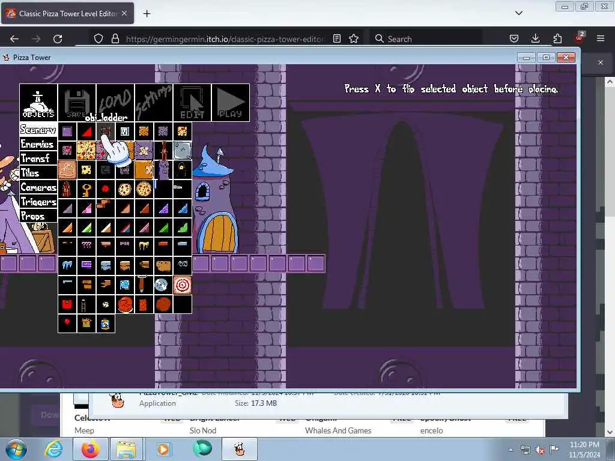Open the Firefox hamburger menu
This screenshot has height=461, width=615.
point(601,39)
